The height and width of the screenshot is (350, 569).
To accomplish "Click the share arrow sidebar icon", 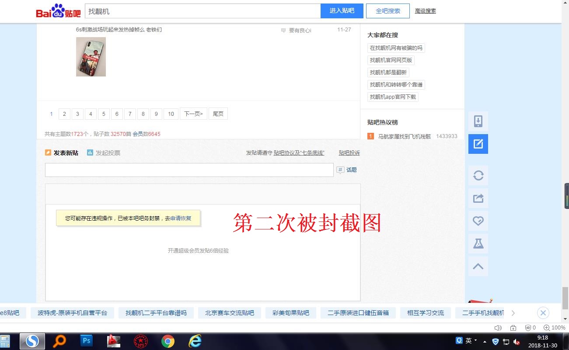I will [x=478, y=198].
